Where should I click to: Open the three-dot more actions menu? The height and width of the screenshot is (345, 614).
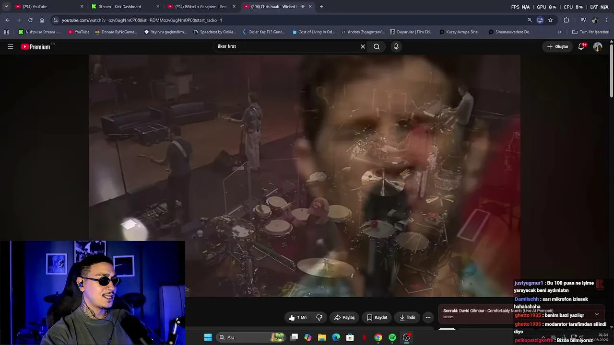click(x=428, y=317)
